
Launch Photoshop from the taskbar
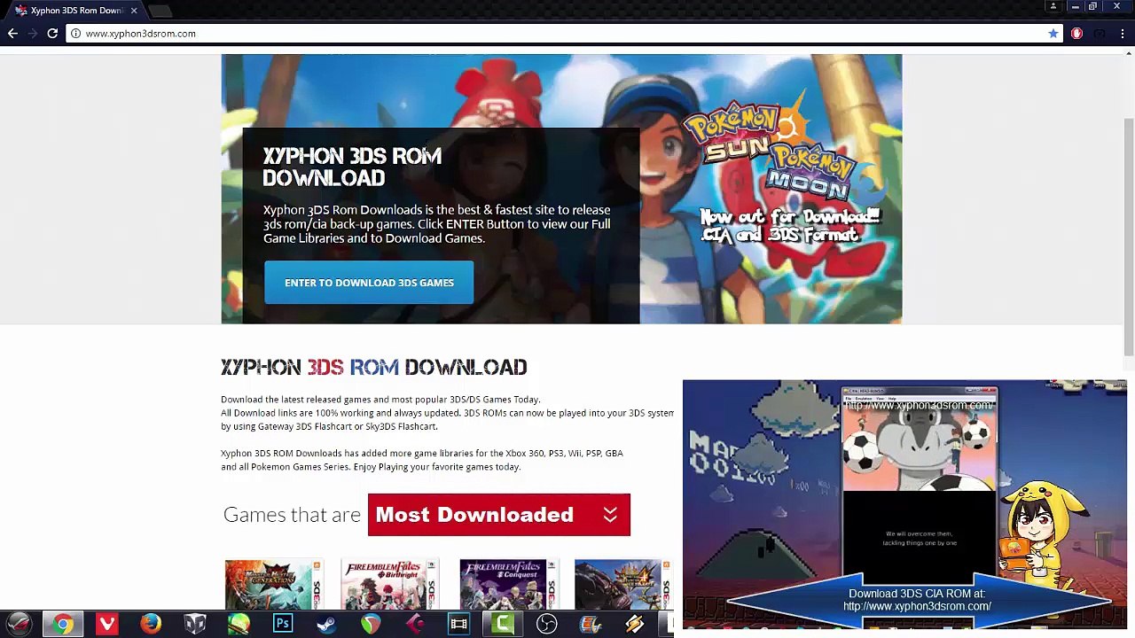pos(283,624)
